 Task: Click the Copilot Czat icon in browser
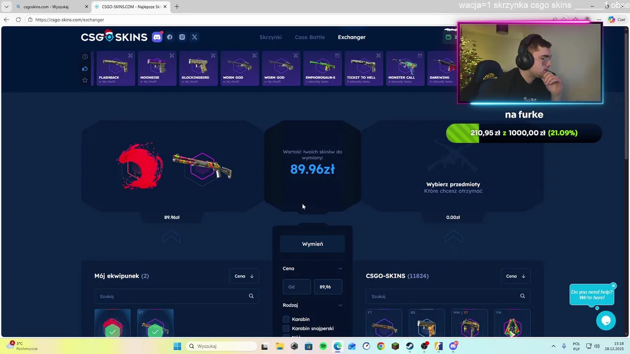coord(616,20)
